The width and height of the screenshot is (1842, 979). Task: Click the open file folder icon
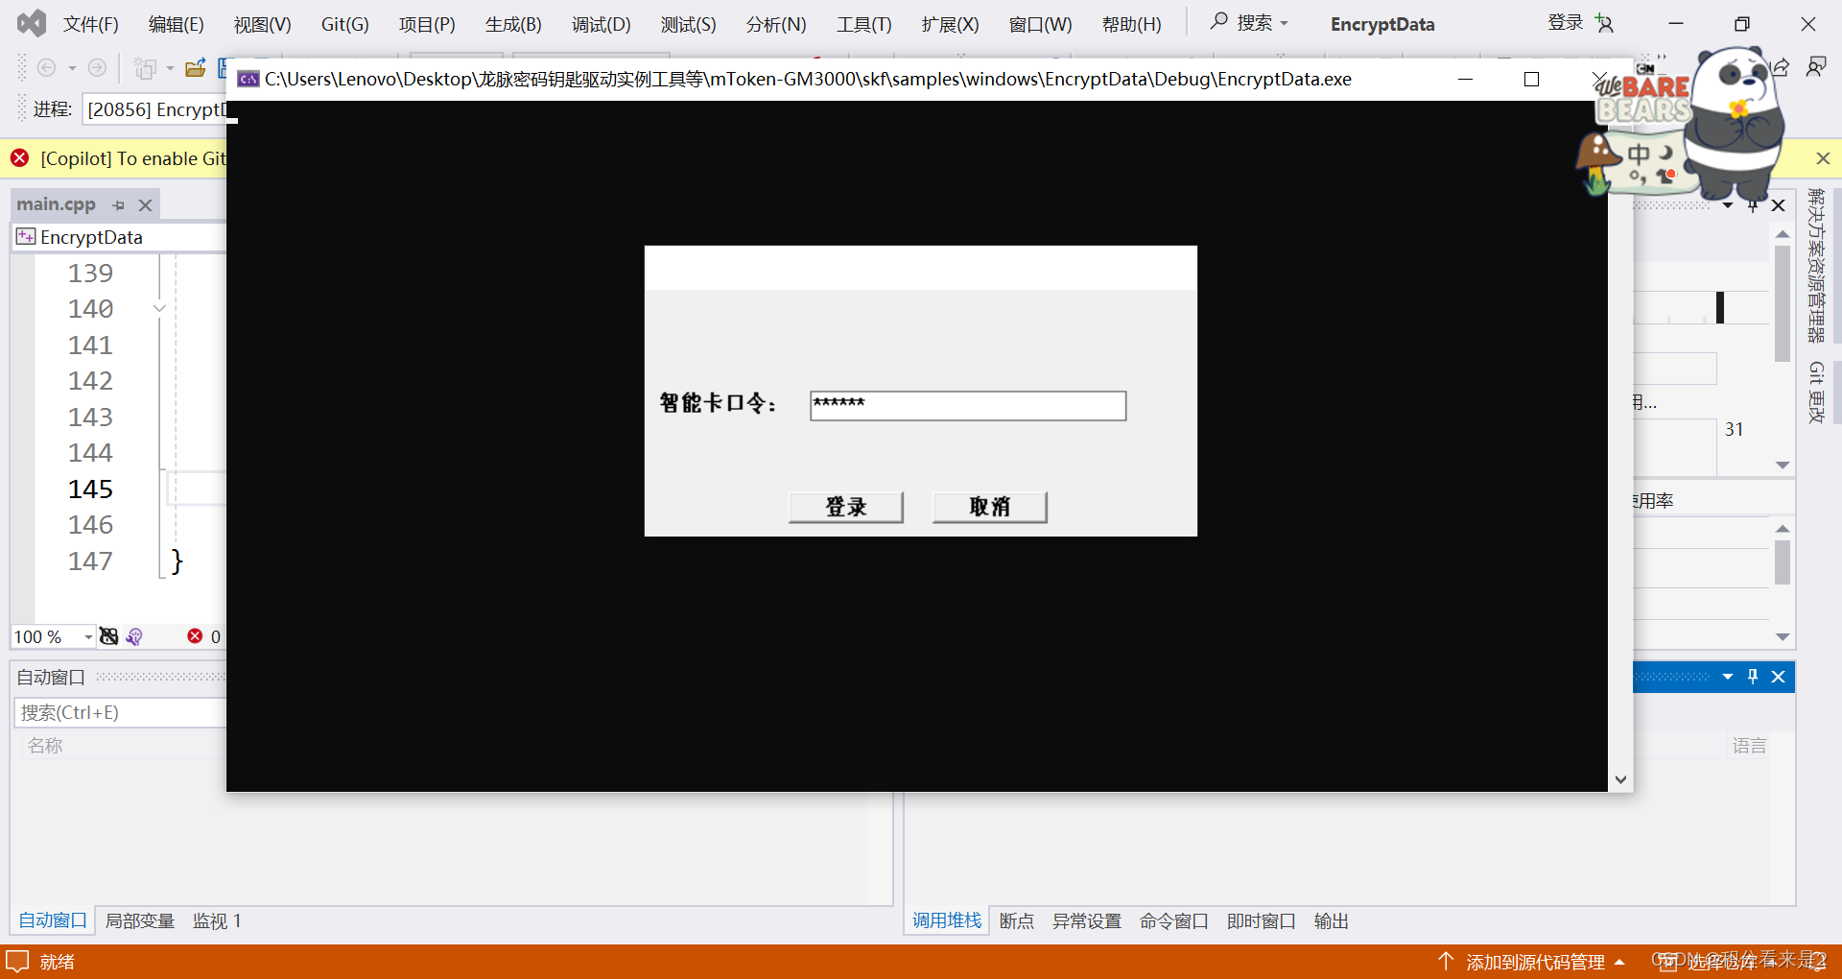(196, 67)
